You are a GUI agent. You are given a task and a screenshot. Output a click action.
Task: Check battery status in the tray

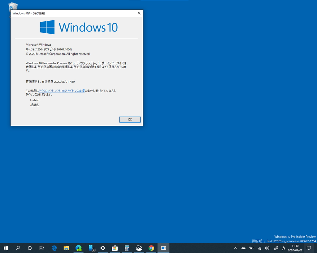251,248
